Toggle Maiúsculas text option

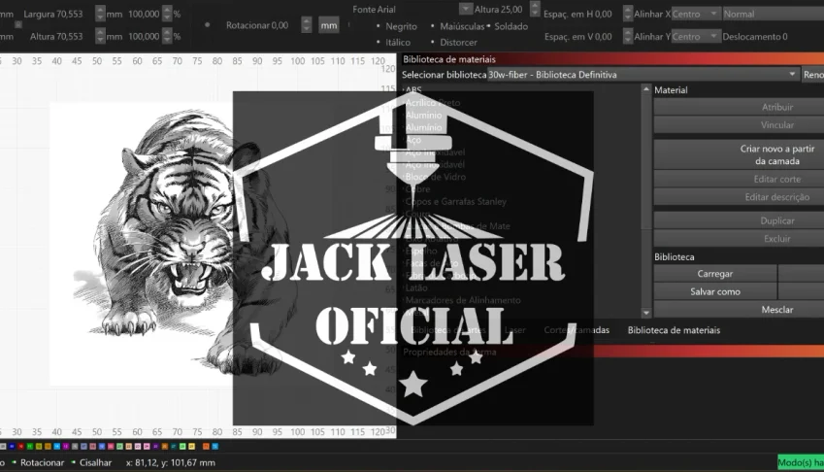457,26
